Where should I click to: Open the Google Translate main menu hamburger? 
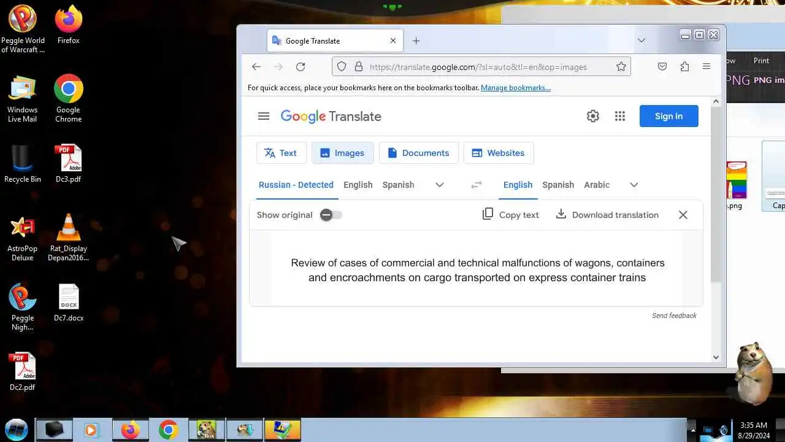coord(264,116)
